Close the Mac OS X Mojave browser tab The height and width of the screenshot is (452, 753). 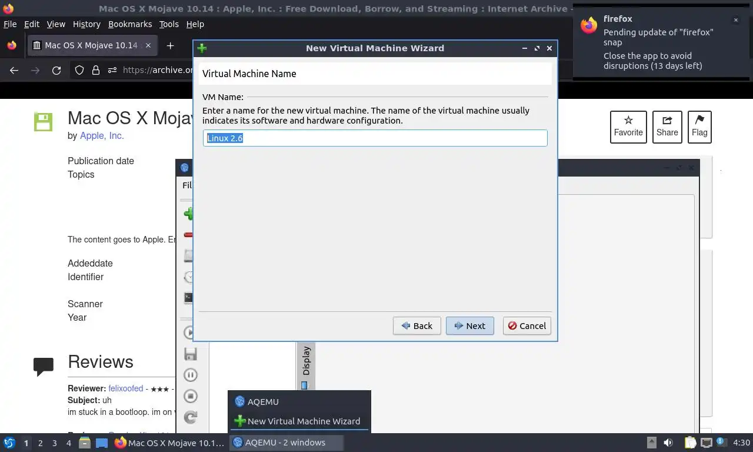coord(148,45)
